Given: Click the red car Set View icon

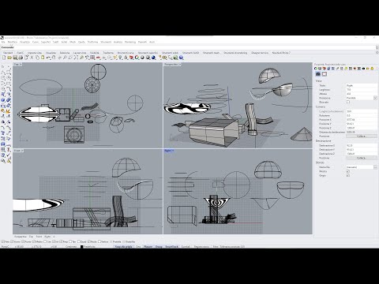Looking at the screenshot, I should click(98, 58).
